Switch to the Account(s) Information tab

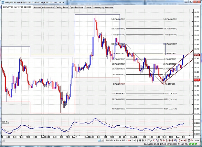click(x=44, y=7)
